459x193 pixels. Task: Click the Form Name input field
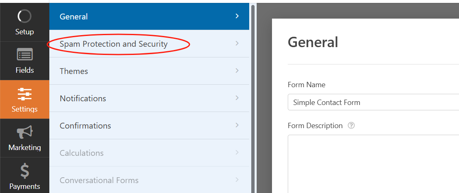(x=373, y=102)
